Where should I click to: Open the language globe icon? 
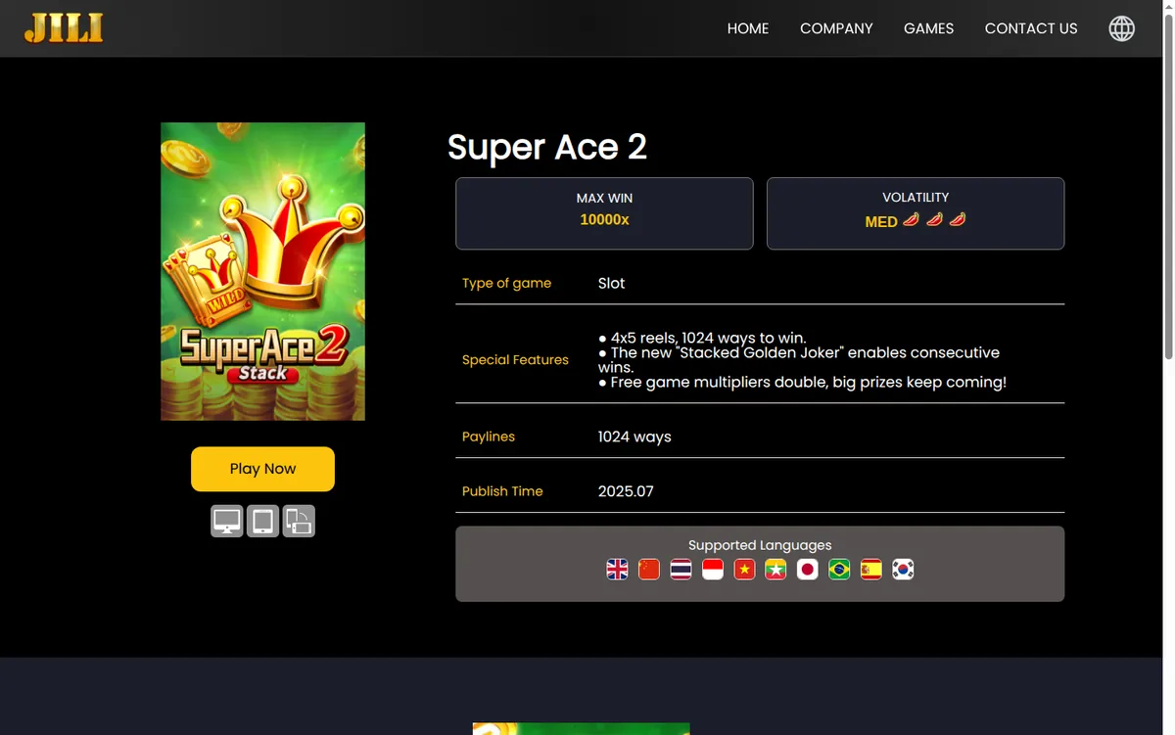coord(1121,28)
